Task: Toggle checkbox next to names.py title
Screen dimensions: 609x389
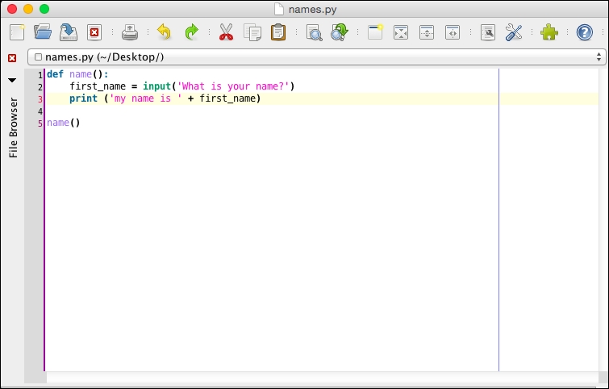Action: pos(38,57)
